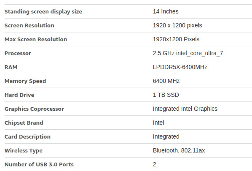Screen dimensions: 252x171
Task: Click the Memory Speed label
Action: coord(25,81)
